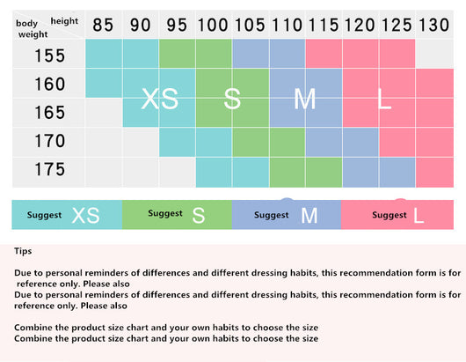
Task: Click the 165 body weight row label
Action: coord(49,113)
